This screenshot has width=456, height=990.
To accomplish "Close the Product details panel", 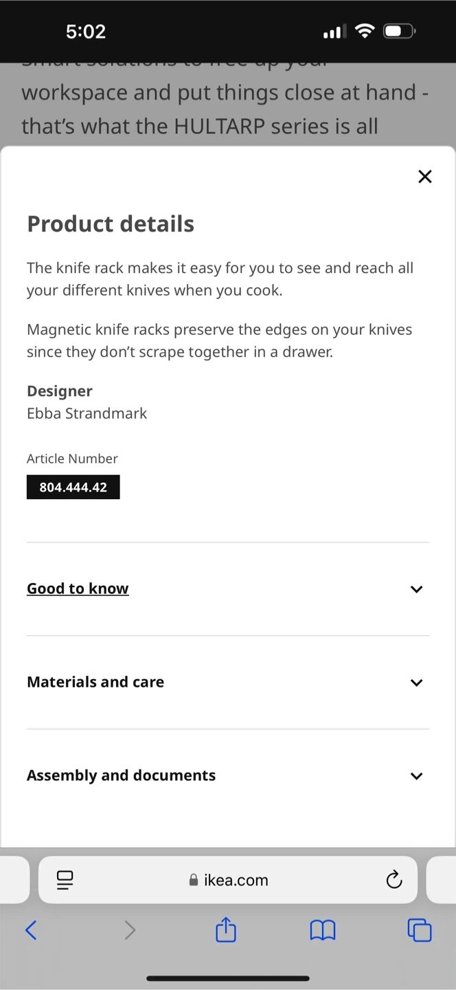I will (425, 177).
